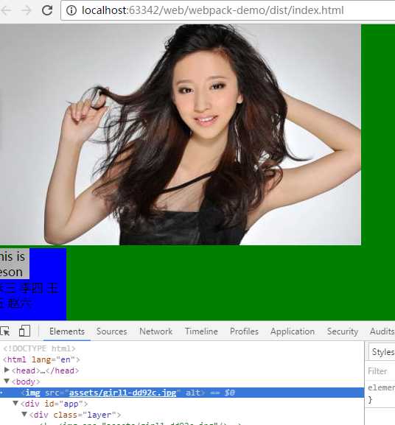Select the Styles sidebar tab

[382, 352]
